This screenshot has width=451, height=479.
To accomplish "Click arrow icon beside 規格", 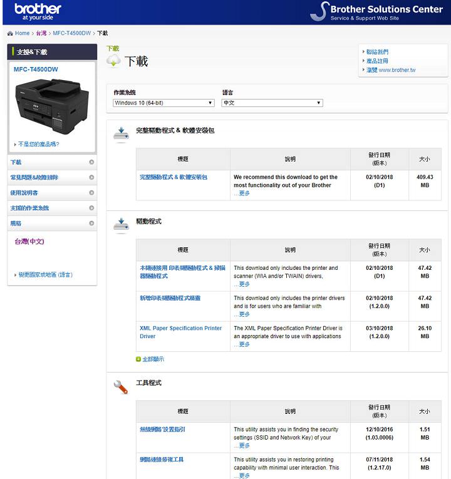I will click(x=91, y=224).
